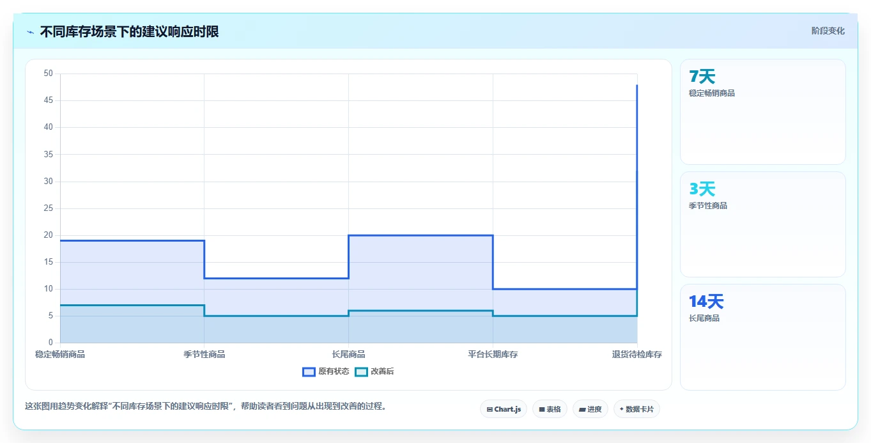Click the x-axis label 长尾商品
This screenshot has height=443, width=871.
pyautogui.click(x=349, y=354)
